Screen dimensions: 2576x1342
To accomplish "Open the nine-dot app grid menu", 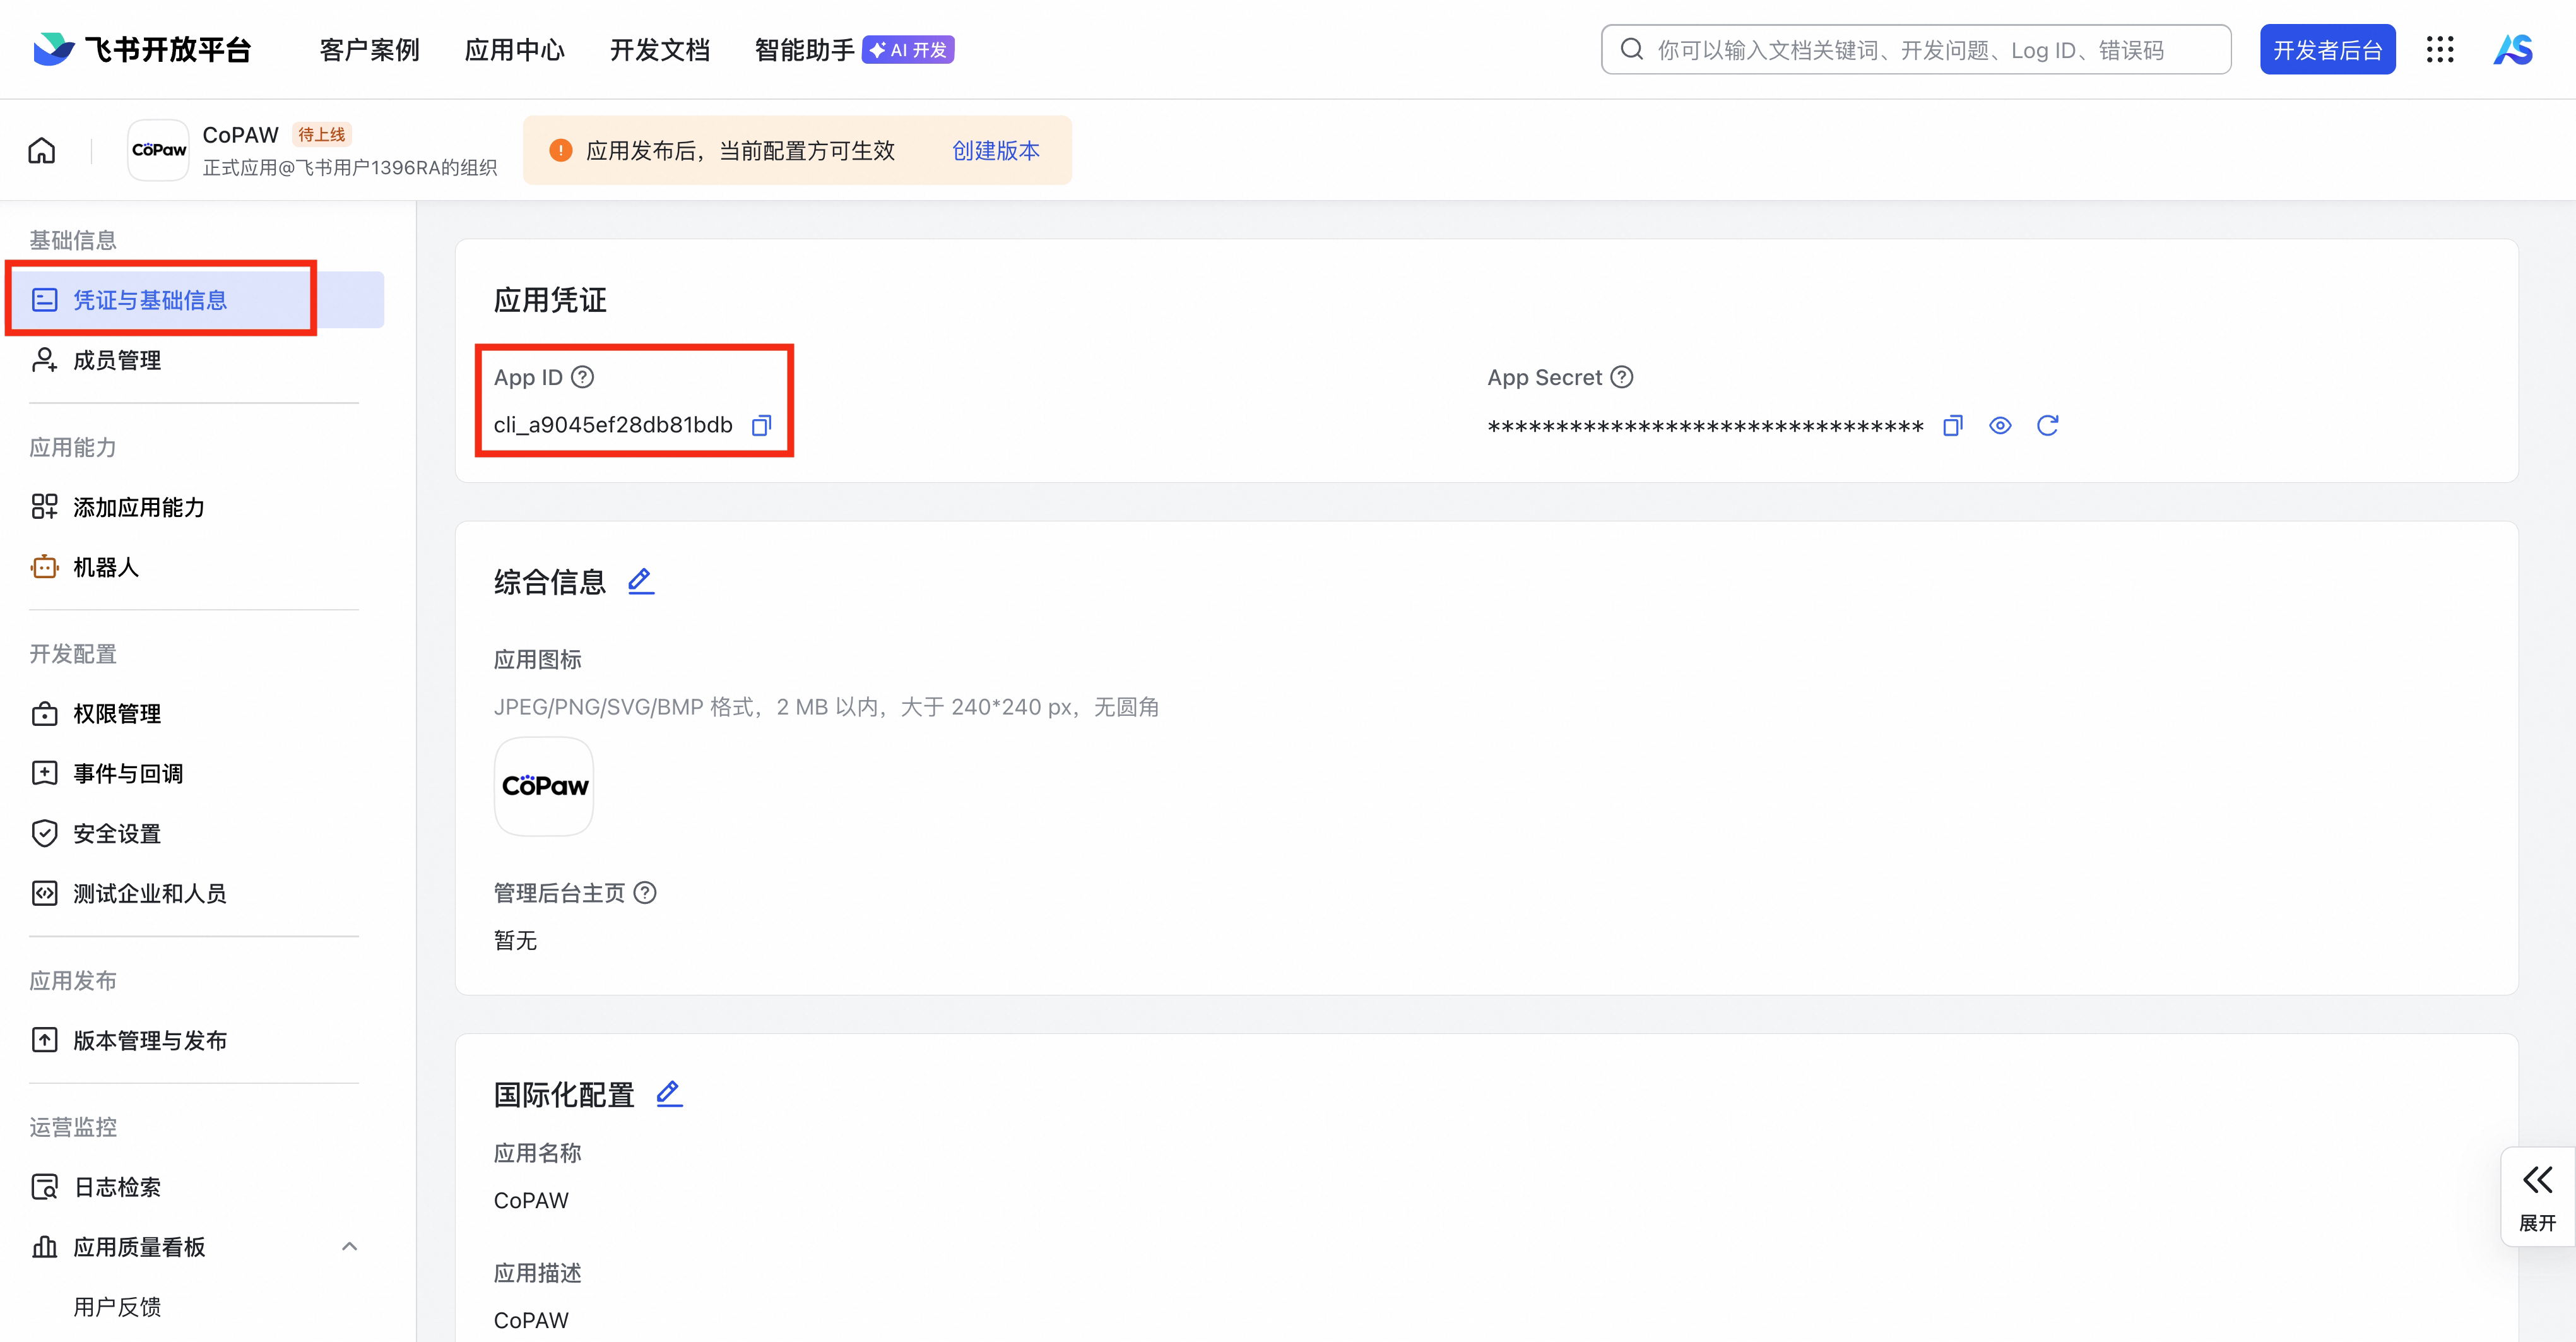I will coord(2439,50).
